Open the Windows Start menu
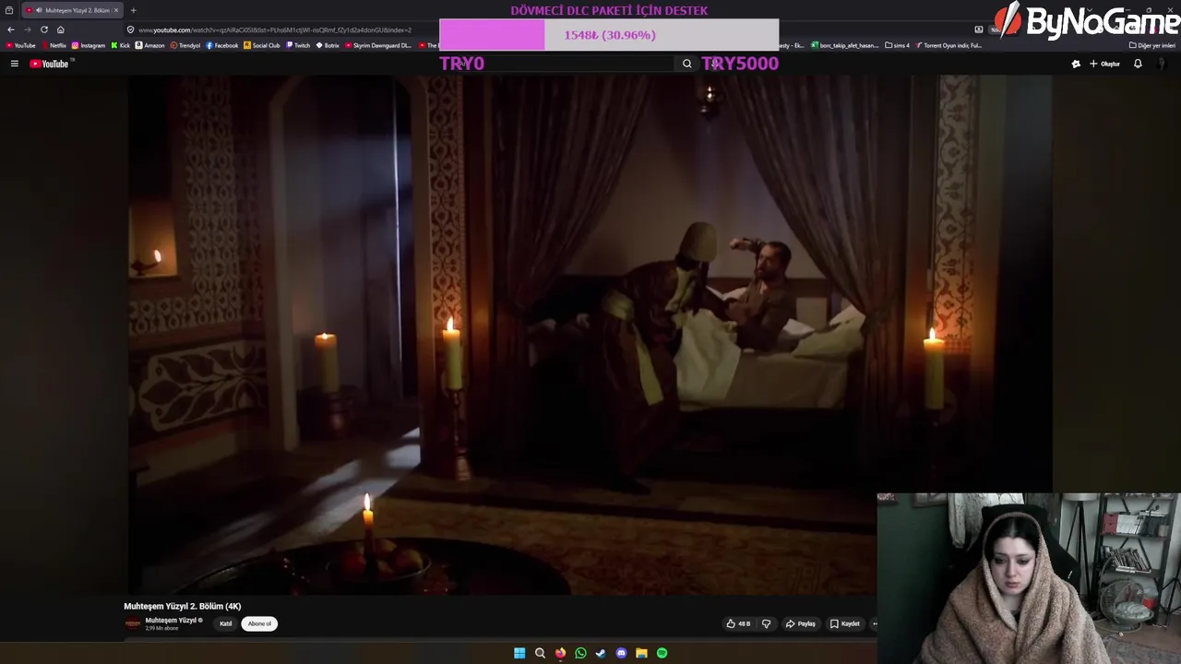This screenshot has width=1181, height=664. tap(519, 653)
